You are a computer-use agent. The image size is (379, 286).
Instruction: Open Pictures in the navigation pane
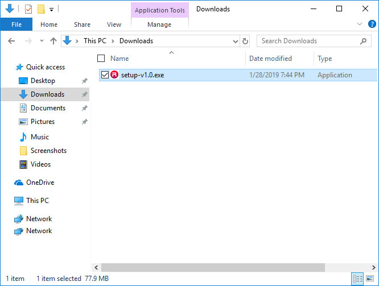point(43,122)
